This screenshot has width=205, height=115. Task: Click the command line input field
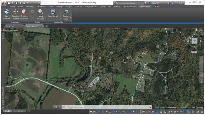pos(107,107)
